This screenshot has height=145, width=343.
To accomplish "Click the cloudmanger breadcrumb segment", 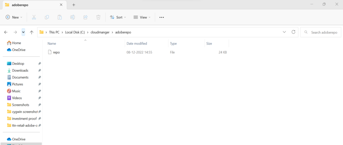I will click(x=100, y=32).
